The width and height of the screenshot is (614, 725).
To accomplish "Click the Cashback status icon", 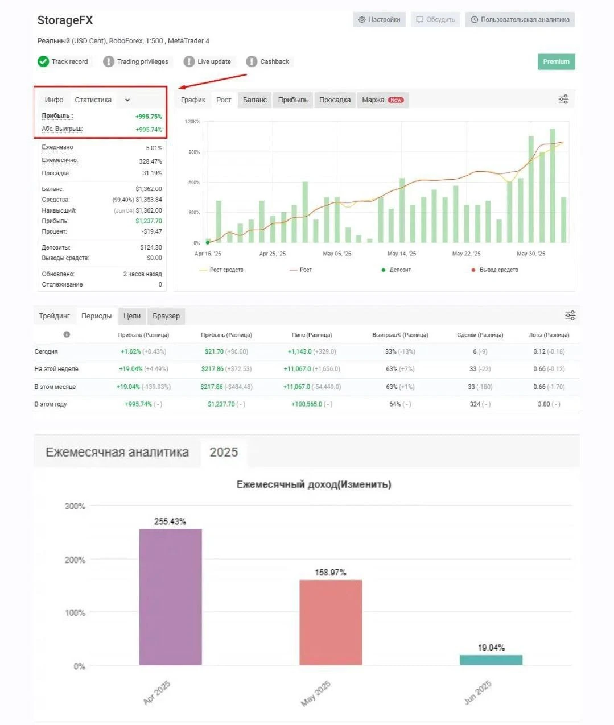I will coord(250,61).
